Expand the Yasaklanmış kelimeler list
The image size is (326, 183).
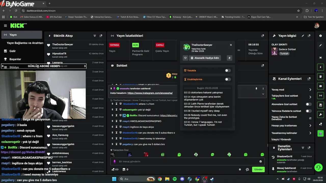310,133
